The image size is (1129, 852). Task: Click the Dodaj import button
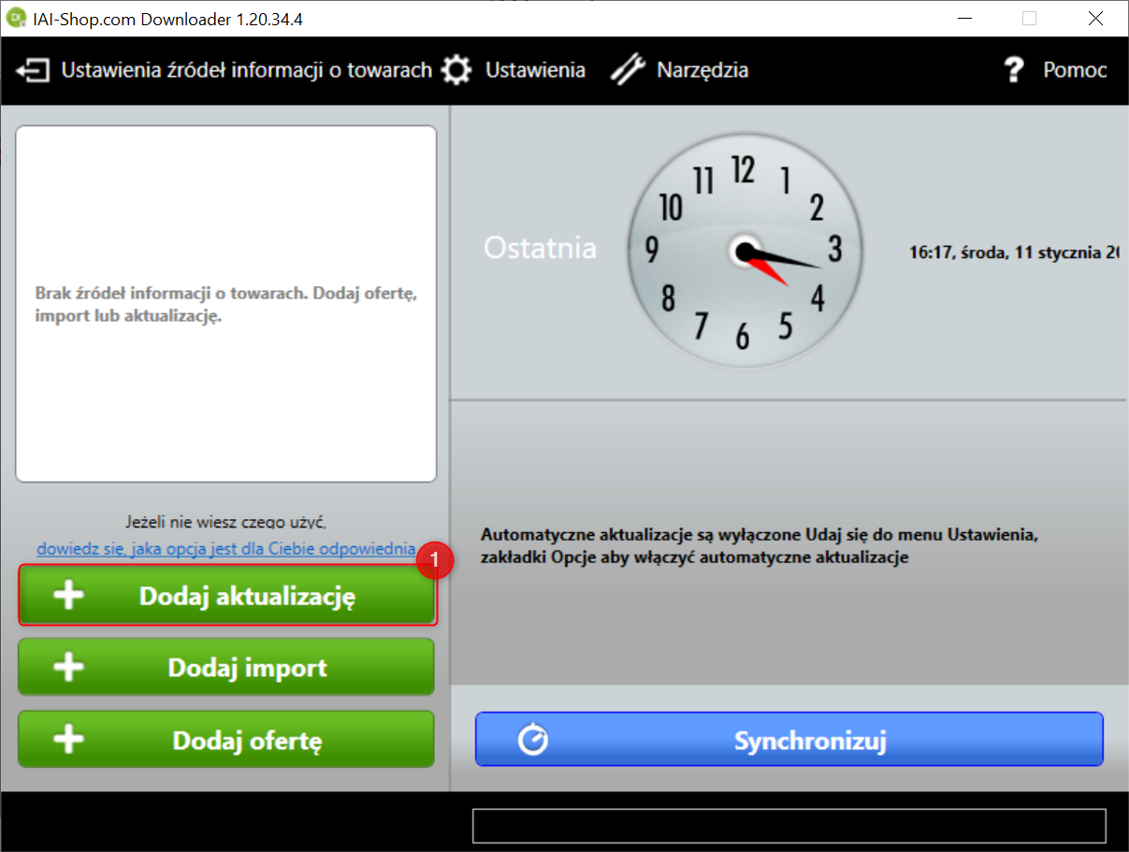226,667
